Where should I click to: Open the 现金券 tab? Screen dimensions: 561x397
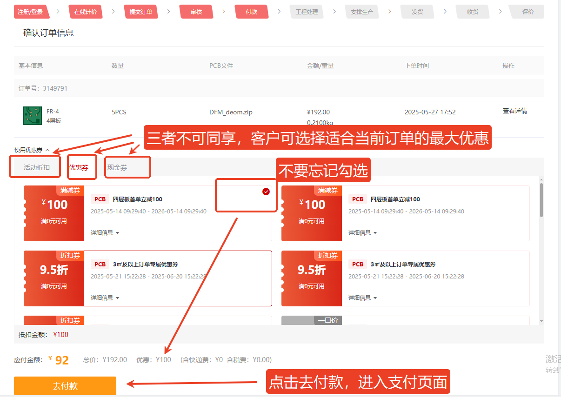coord(117,167)
